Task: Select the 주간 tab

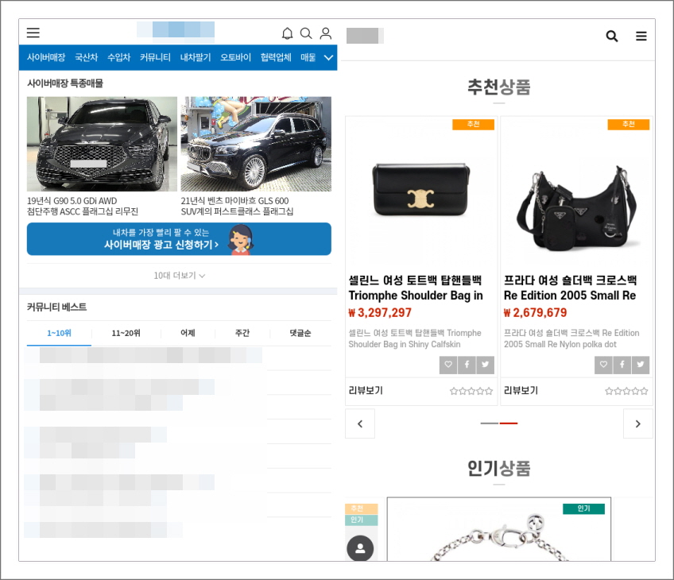Action: (242, 333)
